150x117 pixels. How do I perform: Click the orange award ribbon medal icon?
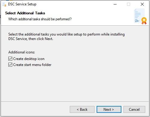pos(144,21)
